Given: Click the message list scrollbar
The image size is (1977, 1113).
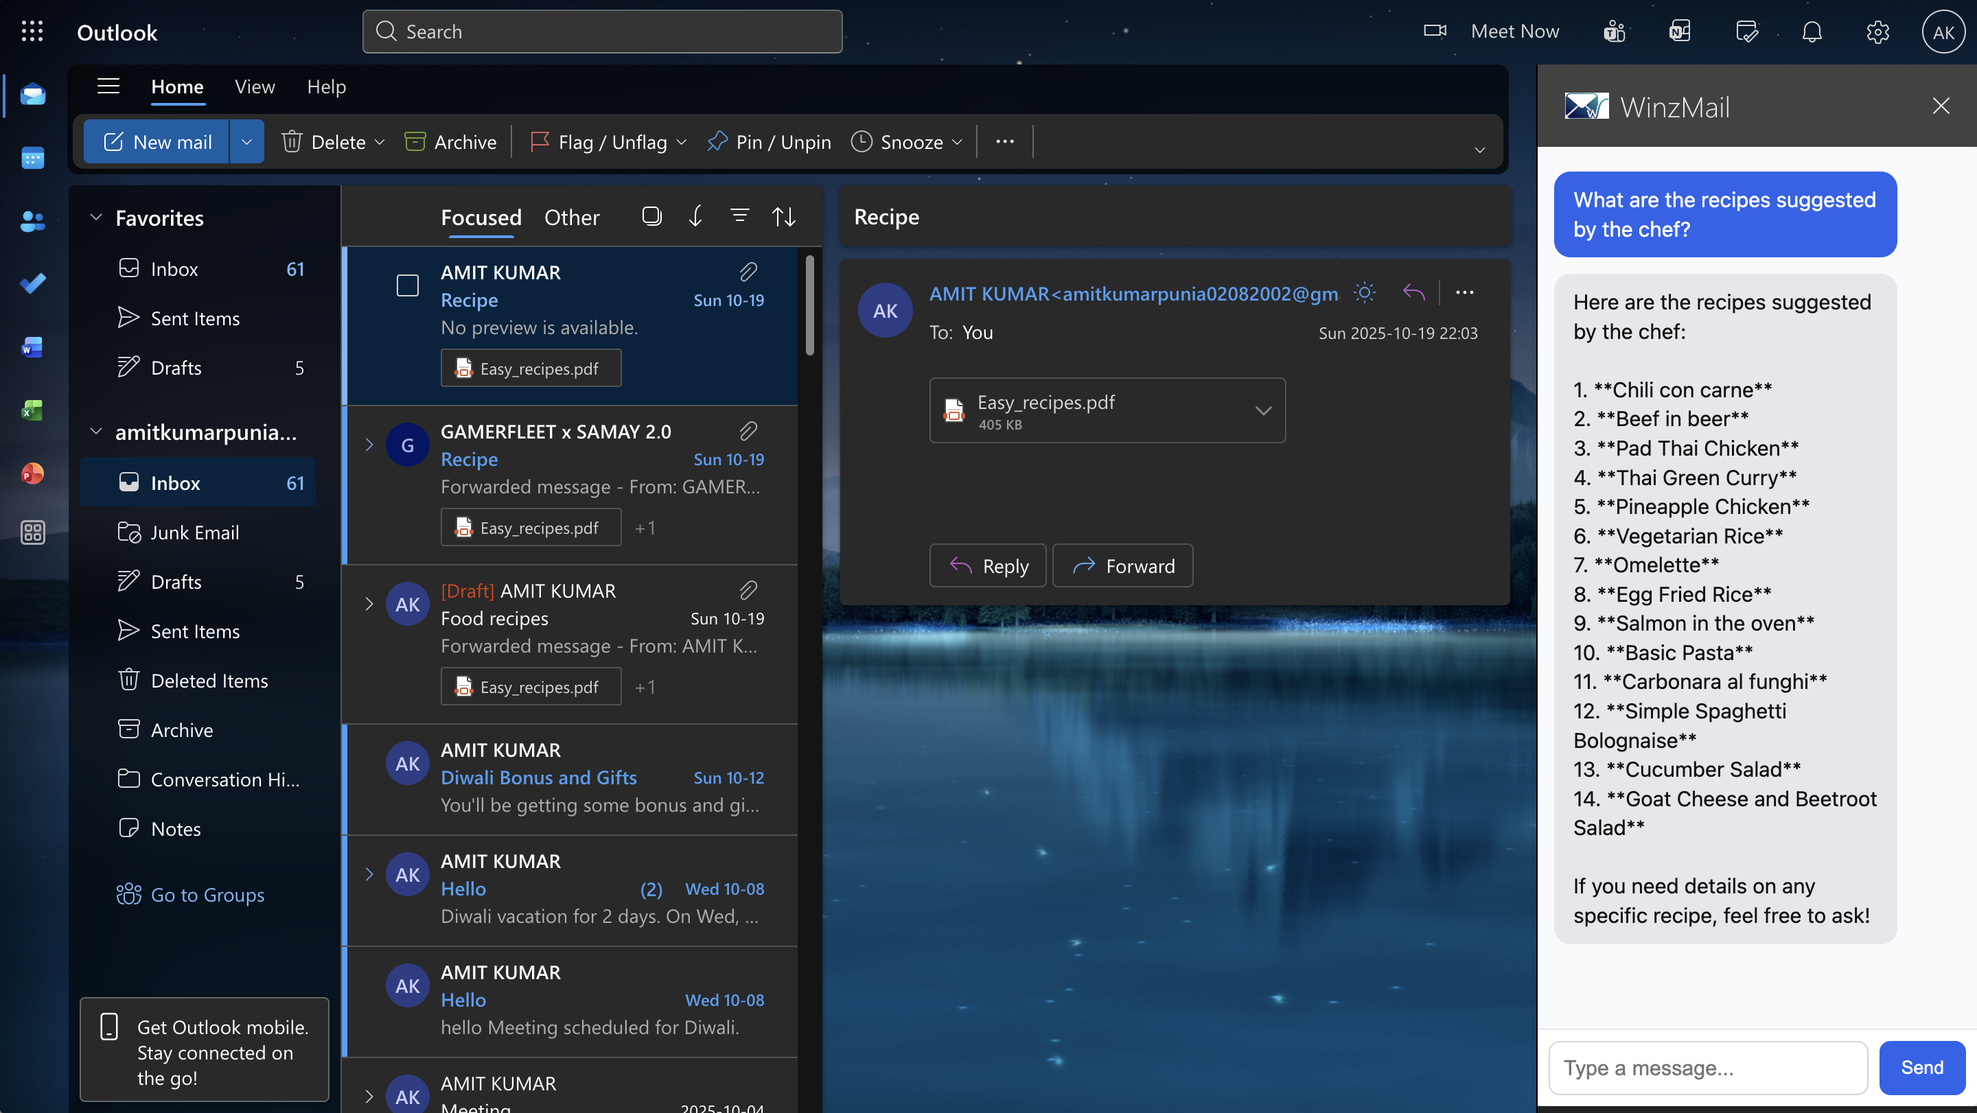Looking at the screenshot, I should [x=810, y=305].
